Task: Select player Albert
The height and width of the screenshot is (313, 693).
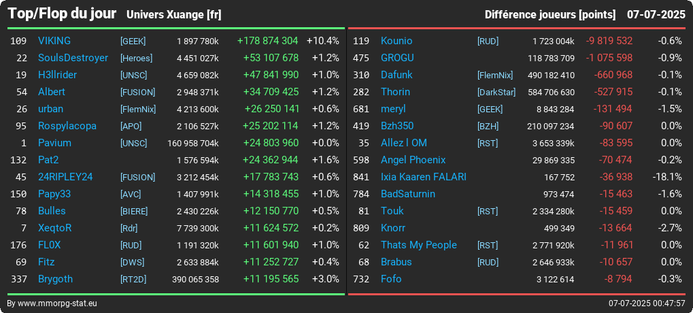Action: click(x=51, y=92)
